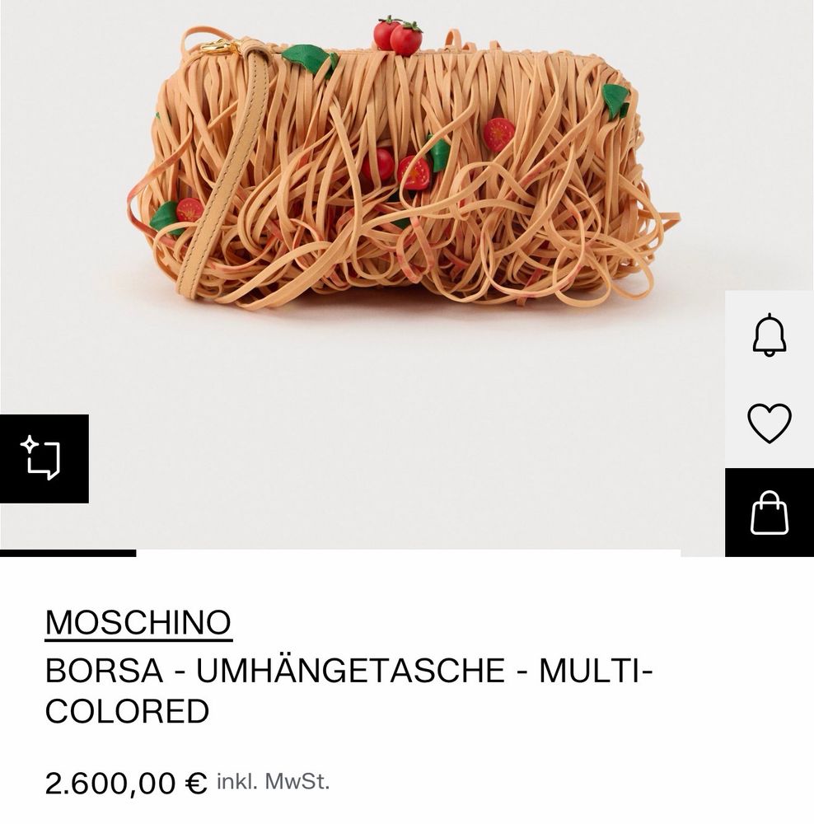Image resolution: width=814 pixels, height=824 pixels.
Task: Click the green basil leaf at right edge
Action: pos(615,101)
